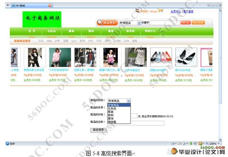Screen dimensions: 228x157
Task: Open 化妆品 Cosmetic navigation tab
Action: [x=51, y=31]
